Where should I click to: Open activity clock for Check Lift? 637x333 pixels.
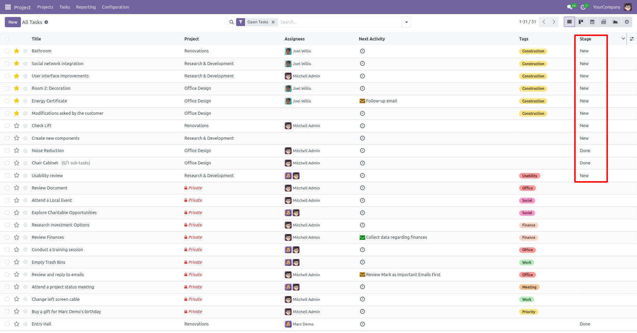click(x=363, y=126)
